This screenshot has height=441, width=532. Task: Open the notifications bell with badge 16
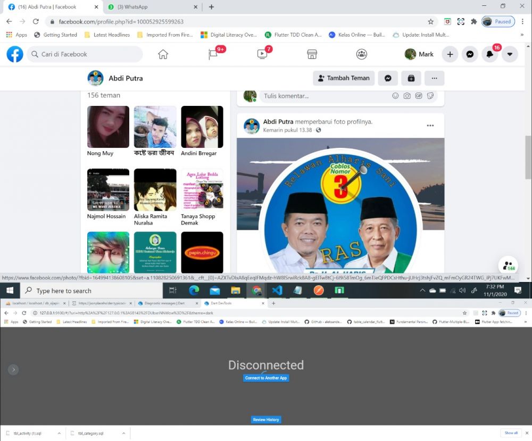(490, 54)
